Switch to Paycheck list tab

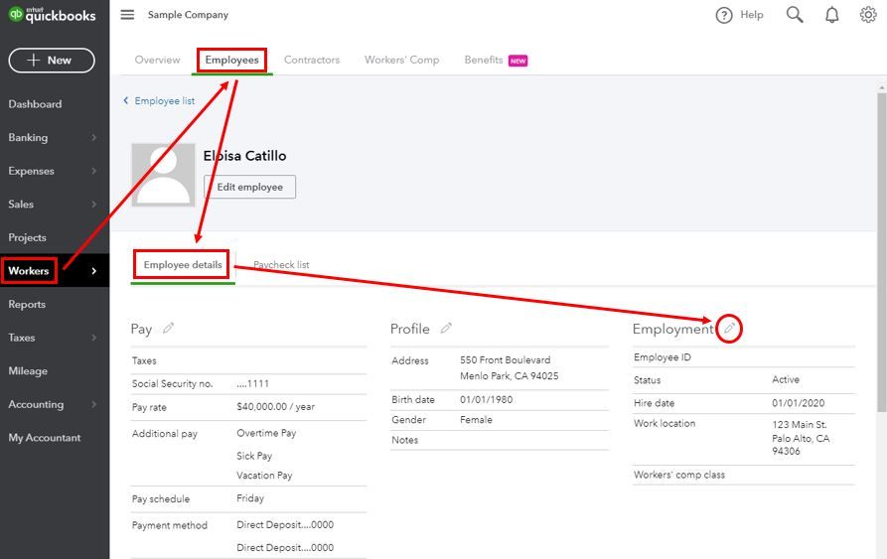pos(281,264)
